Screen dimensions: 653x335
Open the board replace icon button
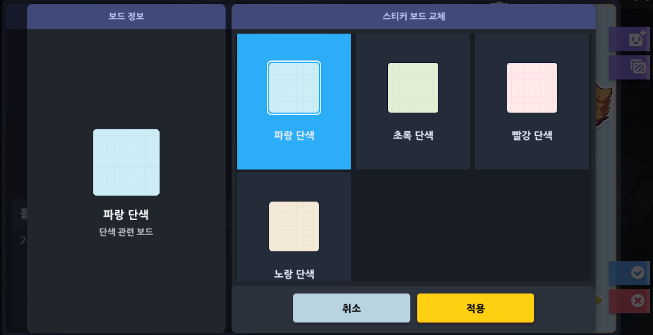[x=637, y=67]
